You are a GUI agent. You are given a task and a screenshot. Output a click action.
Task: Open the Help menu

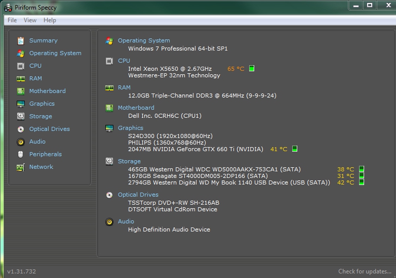click(50, 20)
